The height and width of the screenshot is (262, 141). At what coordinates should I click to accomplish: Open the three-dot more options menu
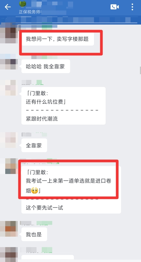[x=132, y=7]
